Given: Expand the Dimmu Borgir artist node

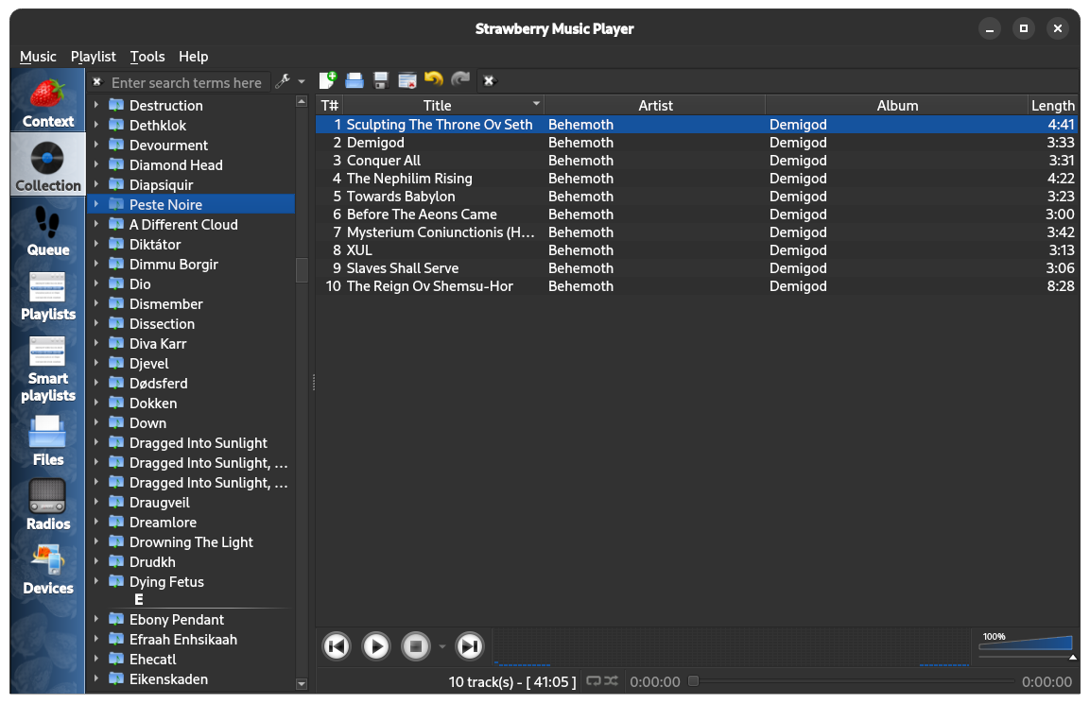Looking at the screenshot, I should point(96,265).
